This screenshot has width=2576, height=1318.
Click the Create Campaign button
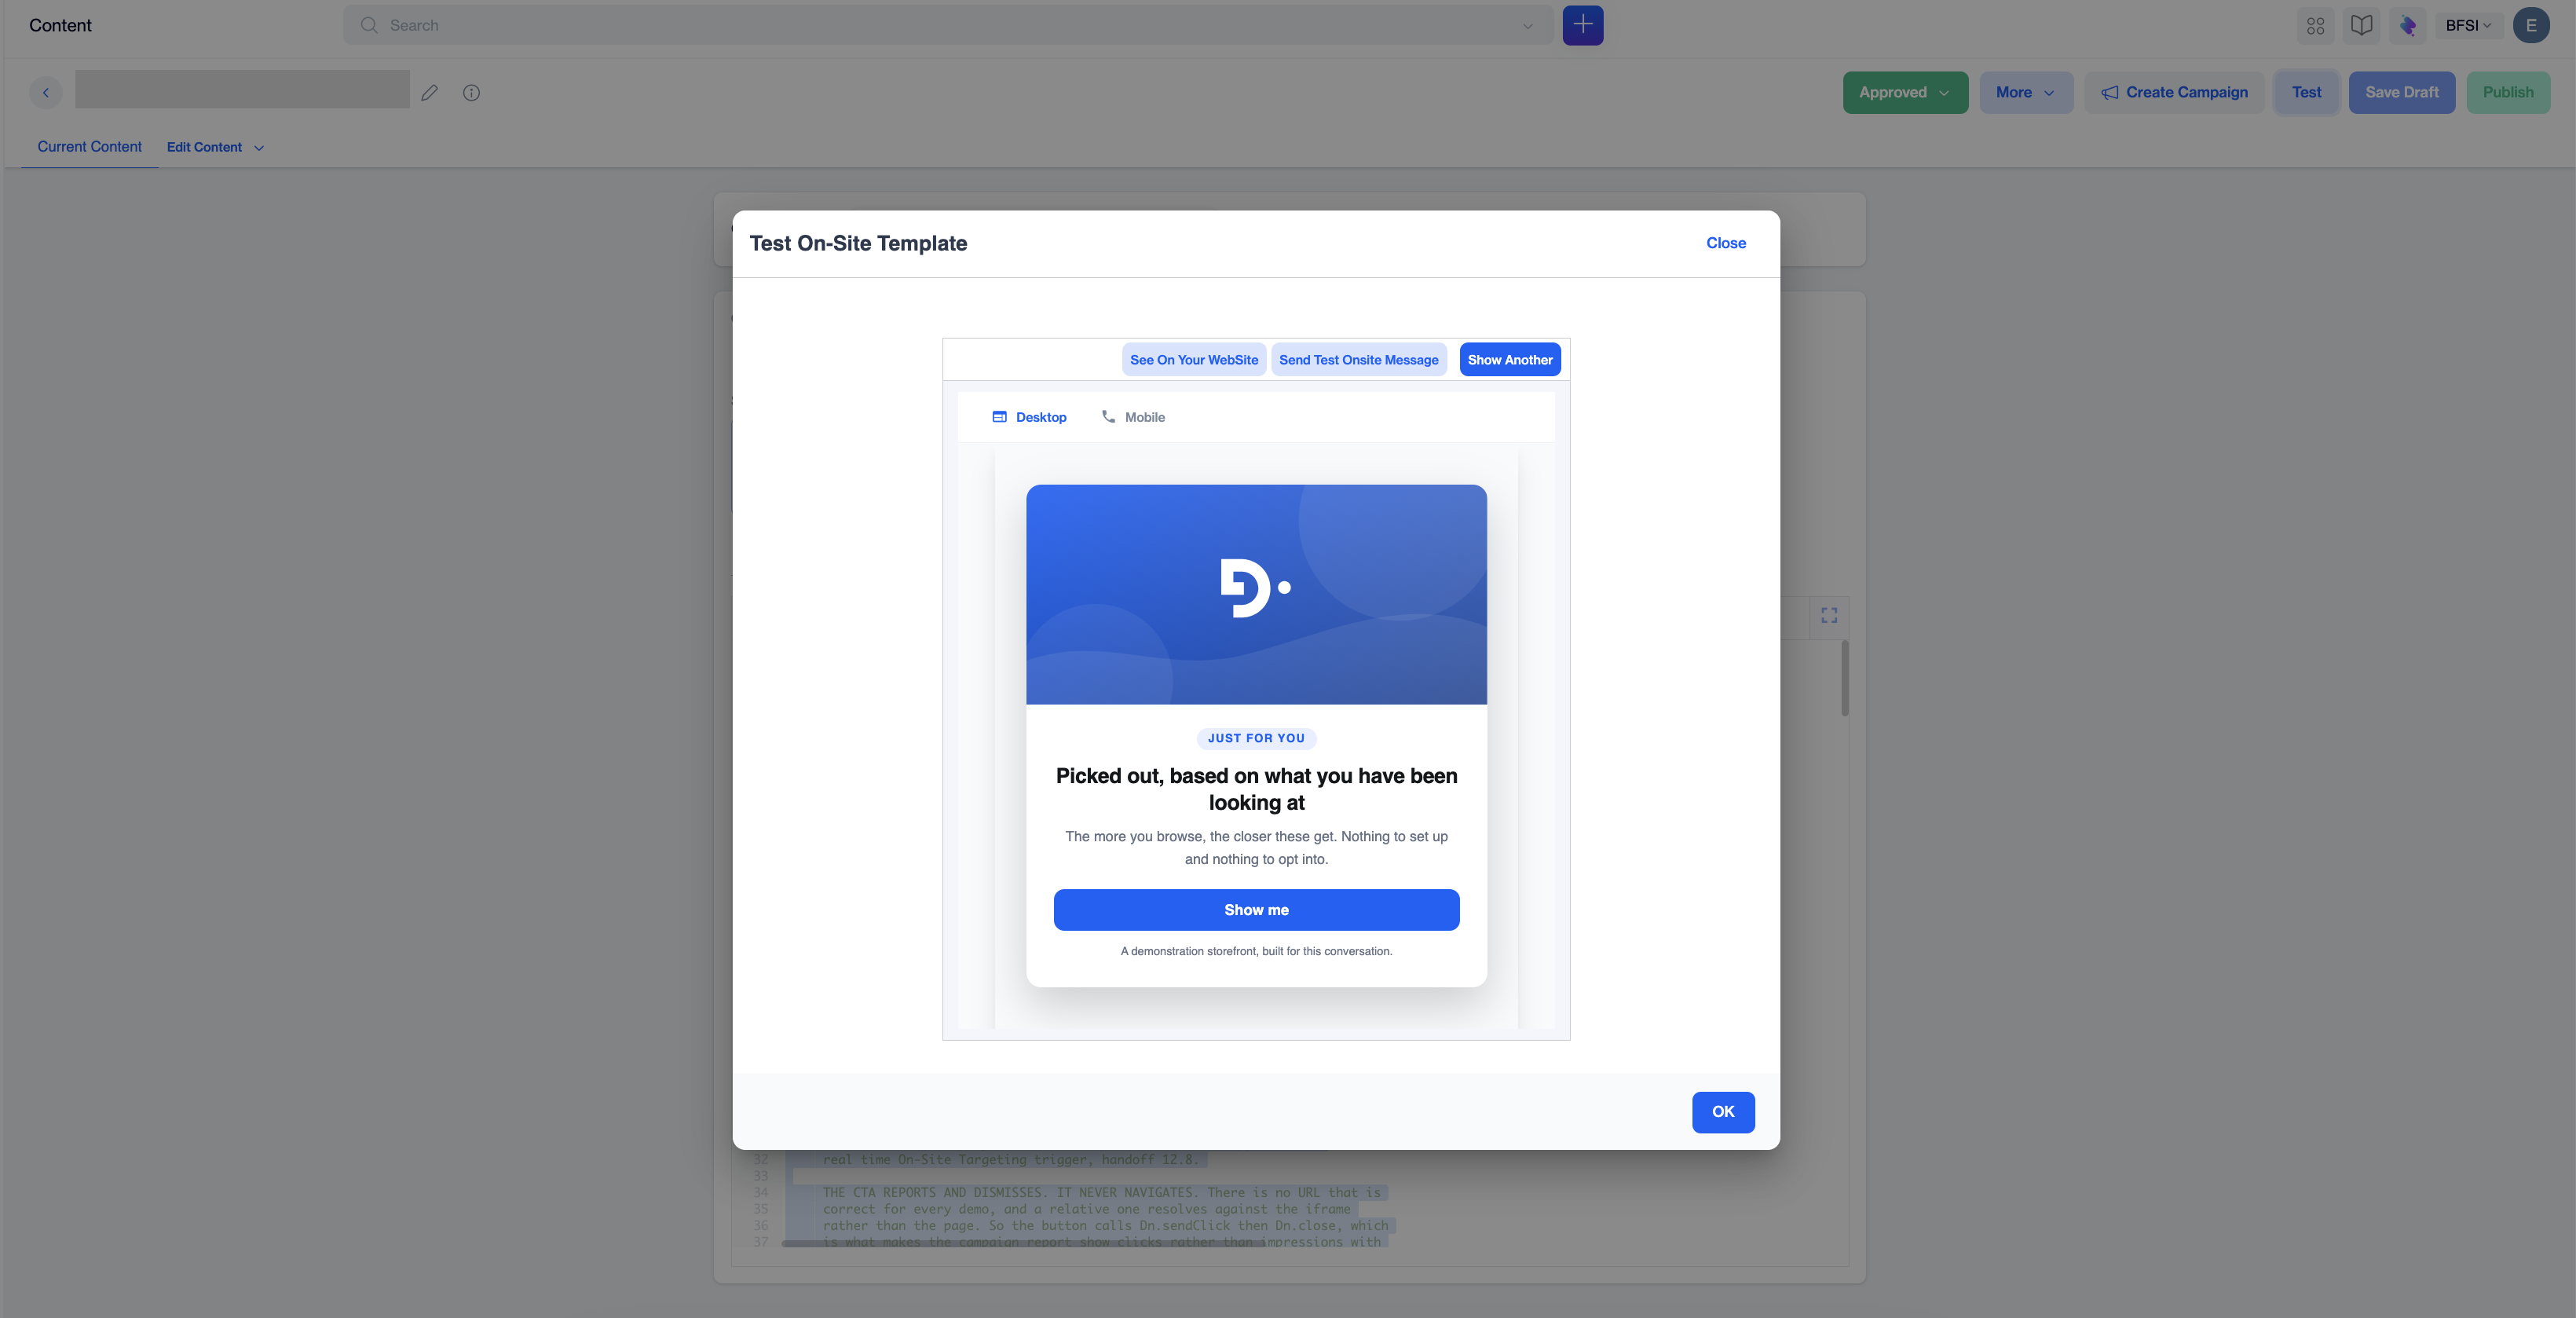[2174, 92]
